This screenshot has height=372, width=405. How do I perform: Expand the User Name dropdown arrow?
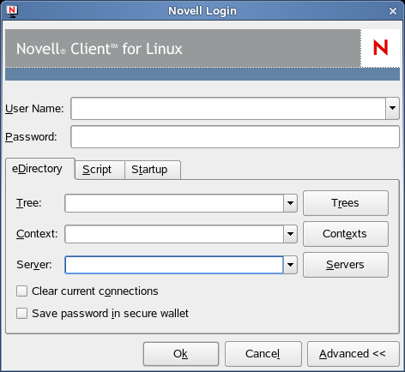[392, 108]
